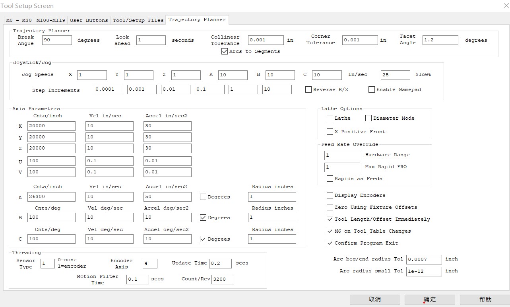This screenshot has width=510, height=307.
Task: Check the Diameter Mode box
Action: (368, 118)
